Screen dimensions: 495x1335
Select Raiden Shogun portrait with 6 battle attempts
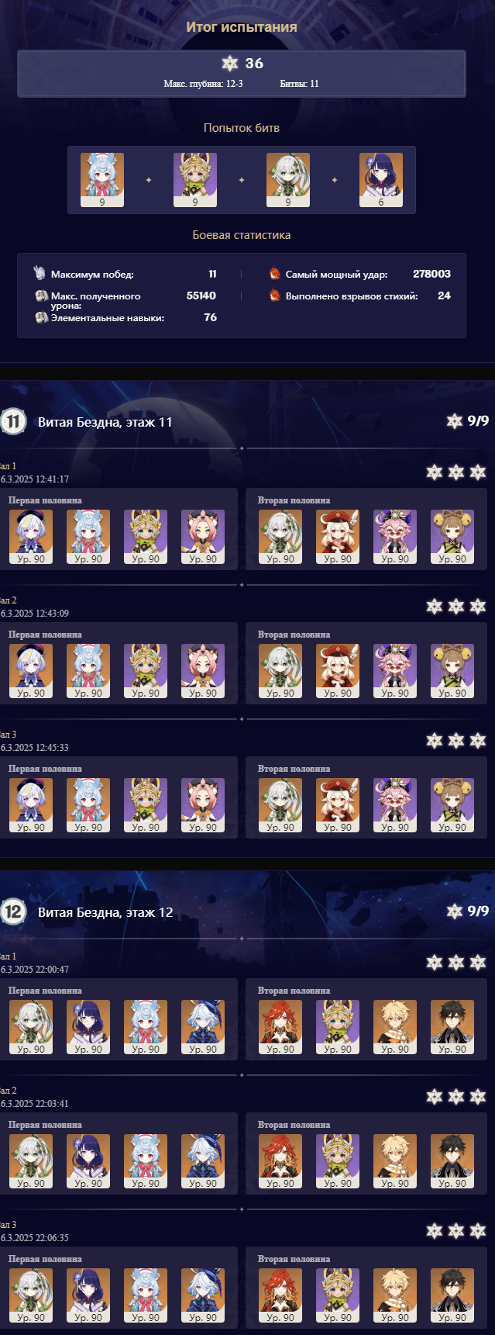pyautogui.click(x=381, y=180)
